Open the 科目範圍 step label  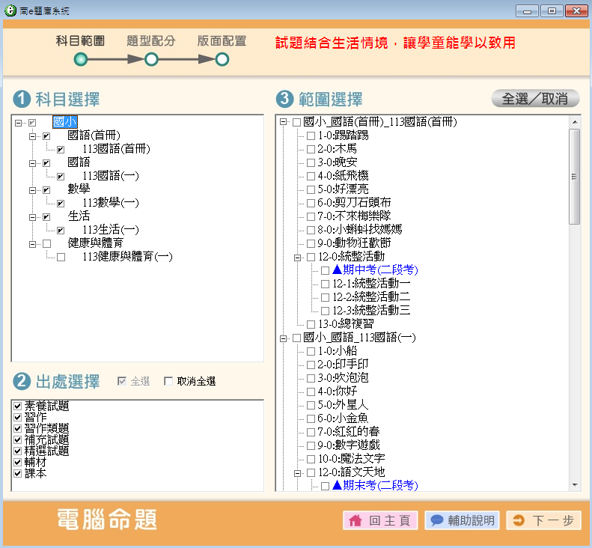pyautogui.click(x=80, y=40)
